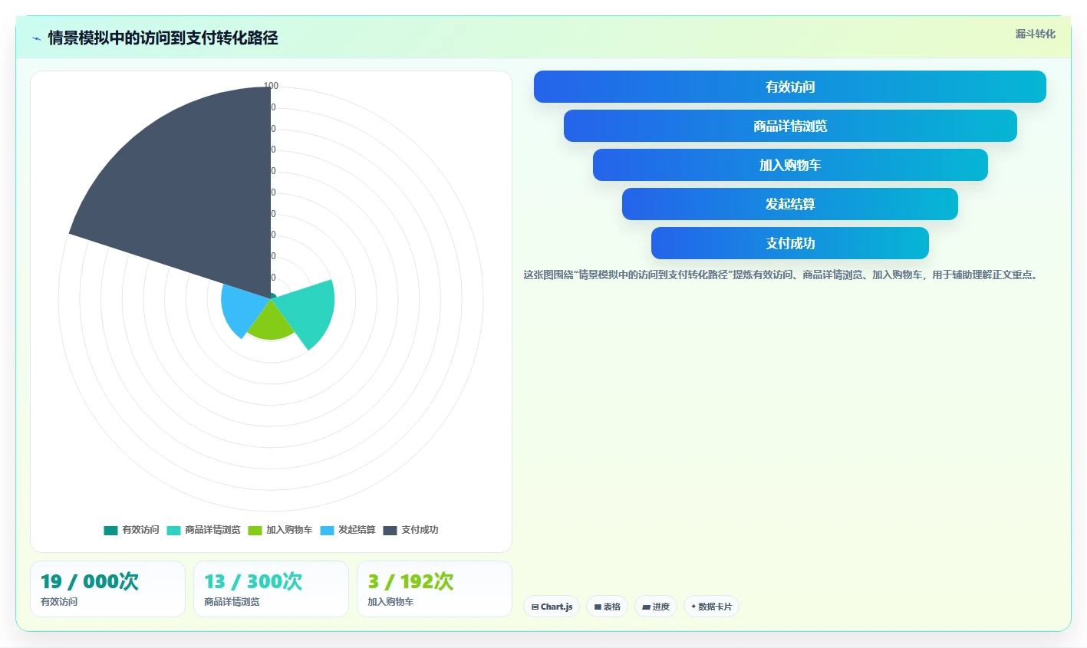The image size is (1087, 648).
Task: Toggle 商品详情浏览 legend color box
Action: point(173,530)
